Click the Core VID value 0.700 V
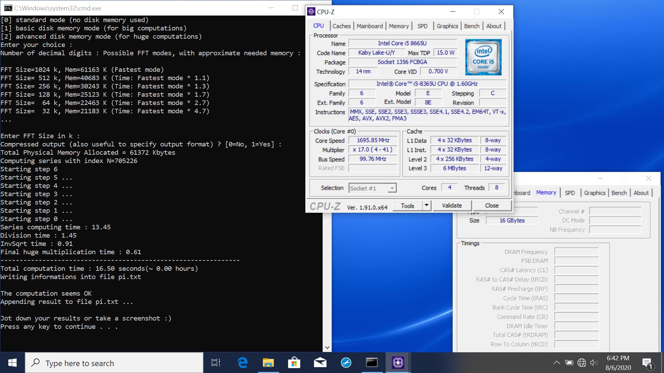The height and width of the screenshot is (373, 664). click(x=438, y=71)
